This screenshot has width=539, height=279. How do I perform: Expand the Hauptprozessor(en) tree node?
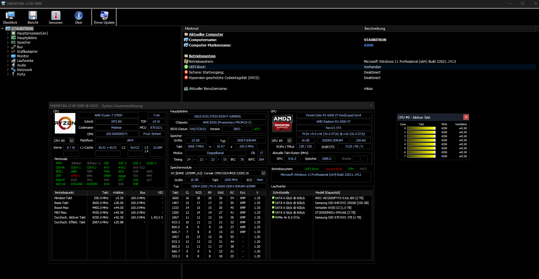pyautogui.click(x=8, y=33)
